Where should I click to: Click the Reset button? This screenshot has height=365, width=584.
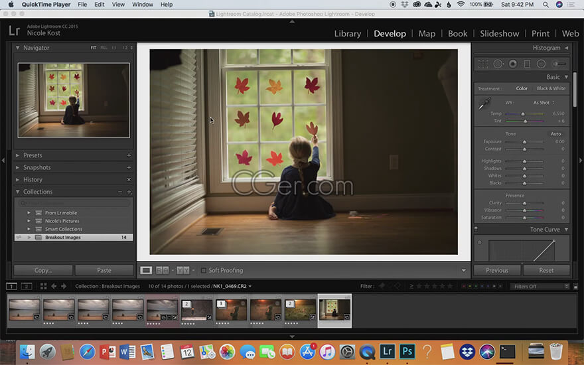click(x=546, y=270)
